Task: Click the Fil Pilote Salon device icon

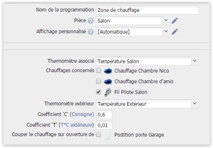Action: [108, 92]
